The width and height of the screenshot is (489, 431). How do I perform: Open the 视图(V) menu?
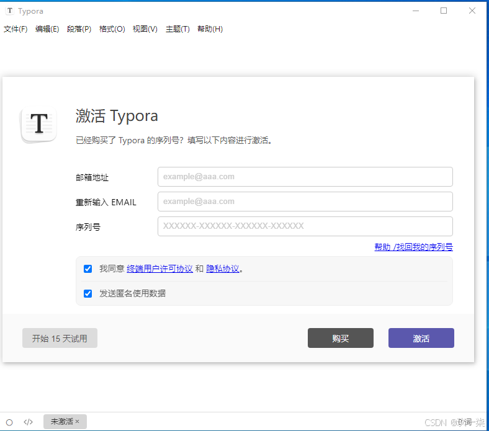(145, 29)
